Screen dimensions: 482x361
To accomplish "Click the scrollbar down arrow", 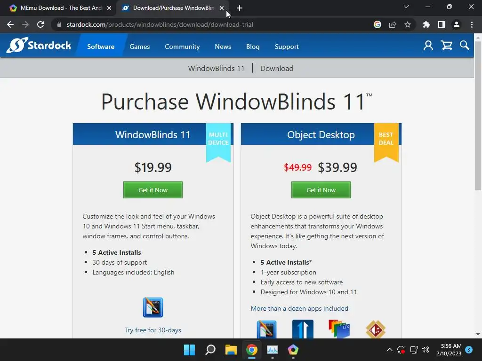I will tap(478, 334).
